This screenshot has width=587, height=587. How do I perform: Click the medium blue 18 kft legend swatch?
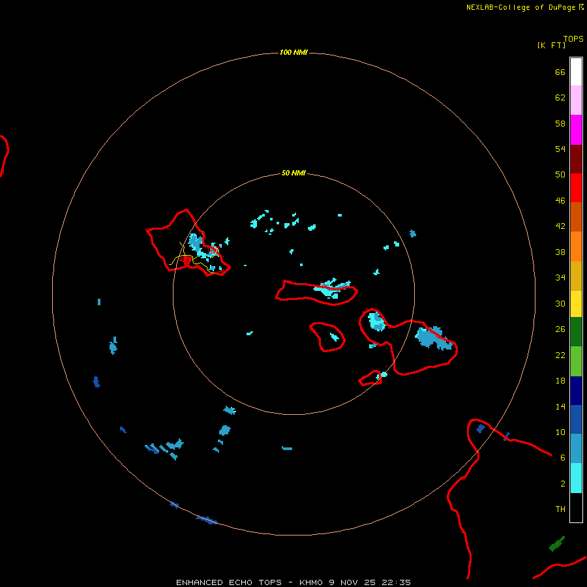pyautogui.click(x=576, y=419)
